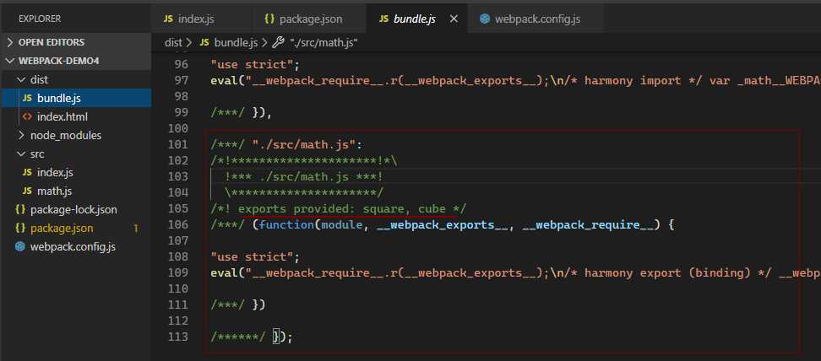Click the JS icon on bundle.js tab
This screenshot has width=821, height=361.
[383, 19]
